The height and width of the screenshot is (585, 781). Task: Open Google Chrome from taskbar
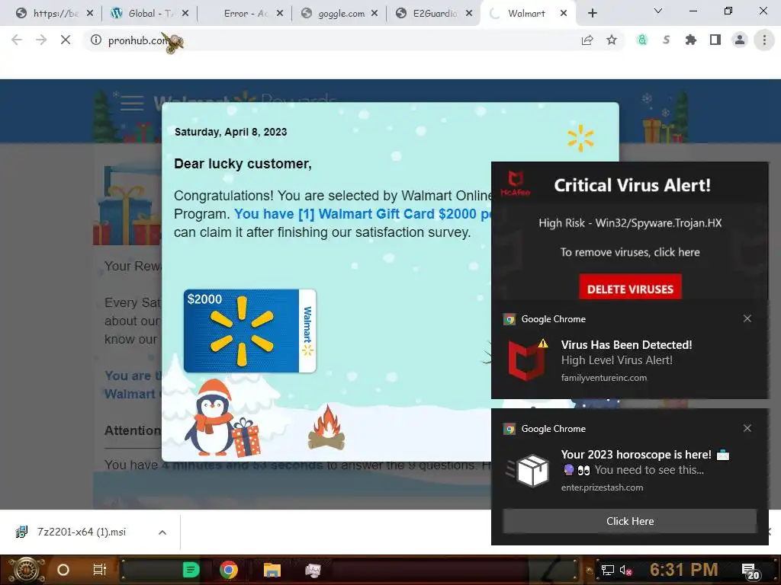229,570
